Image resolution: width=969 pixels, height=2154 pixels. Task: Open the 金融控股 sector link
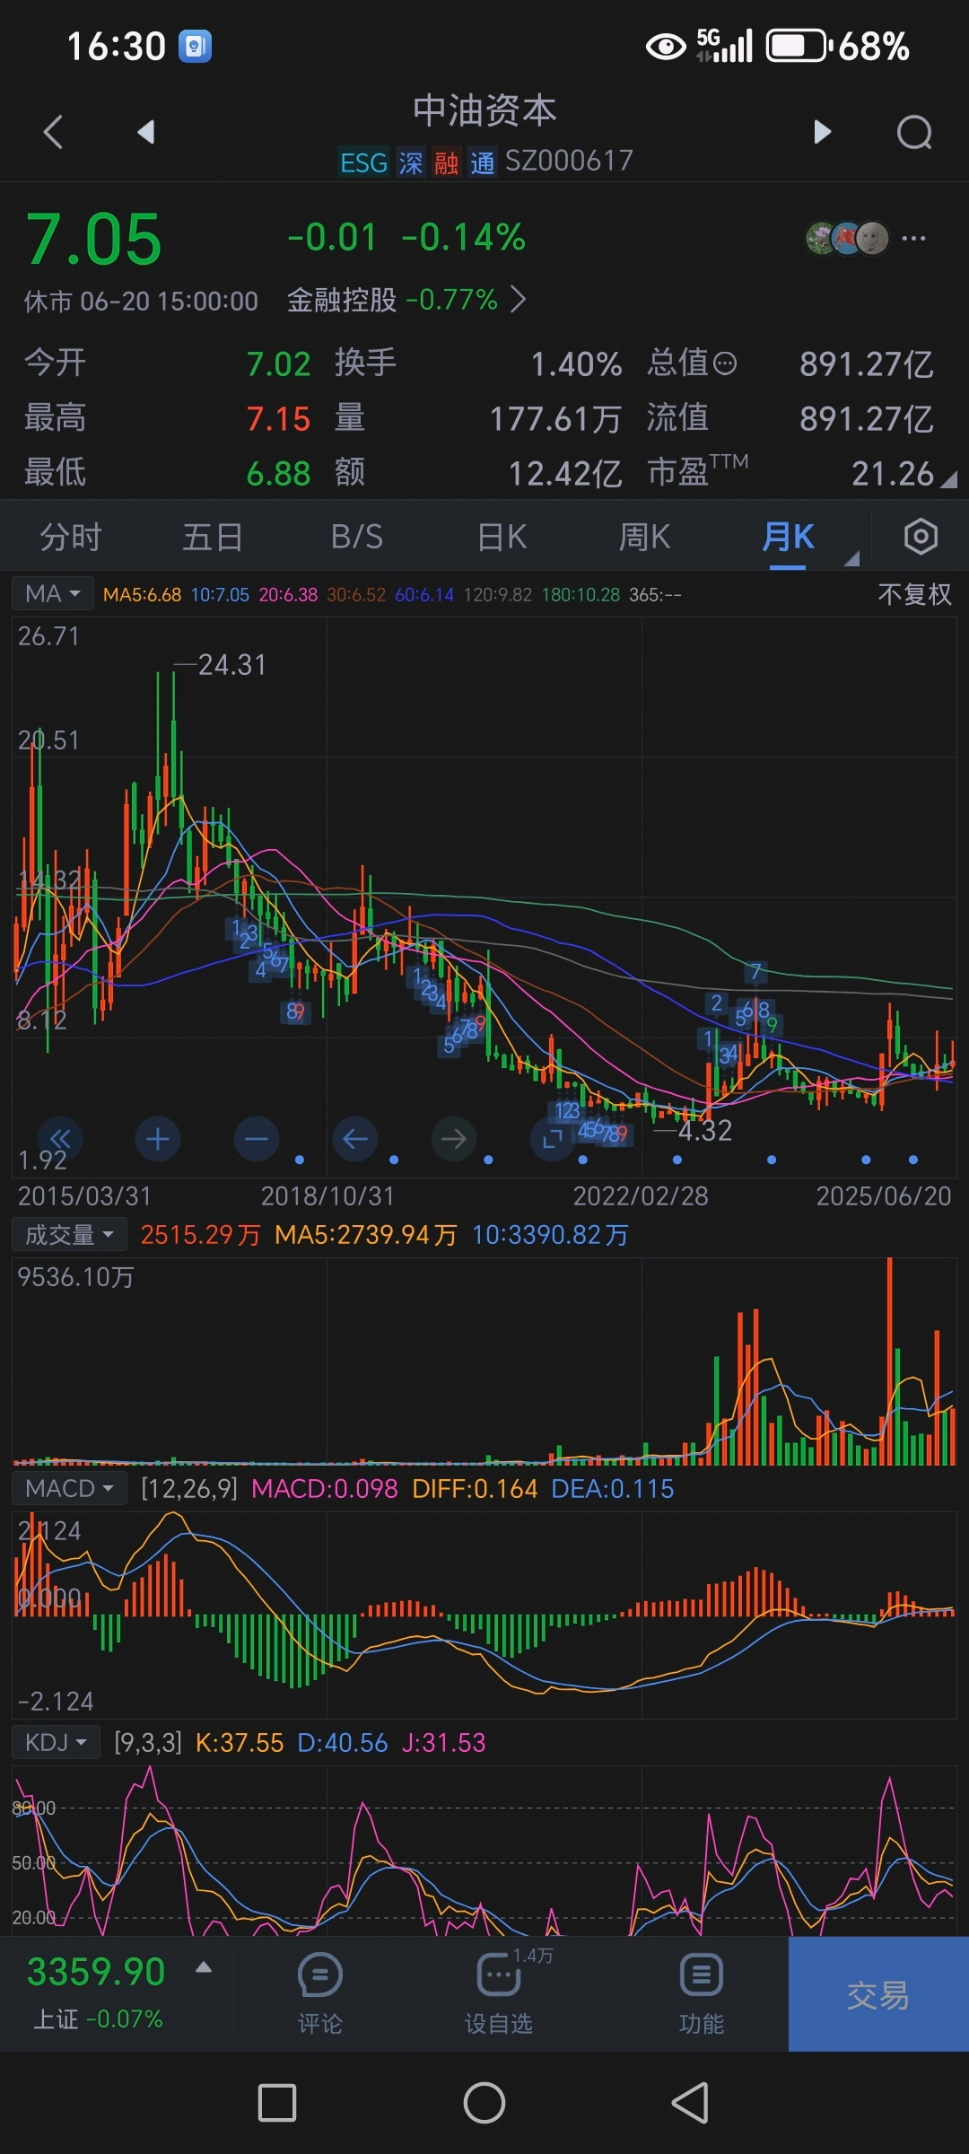406,299
